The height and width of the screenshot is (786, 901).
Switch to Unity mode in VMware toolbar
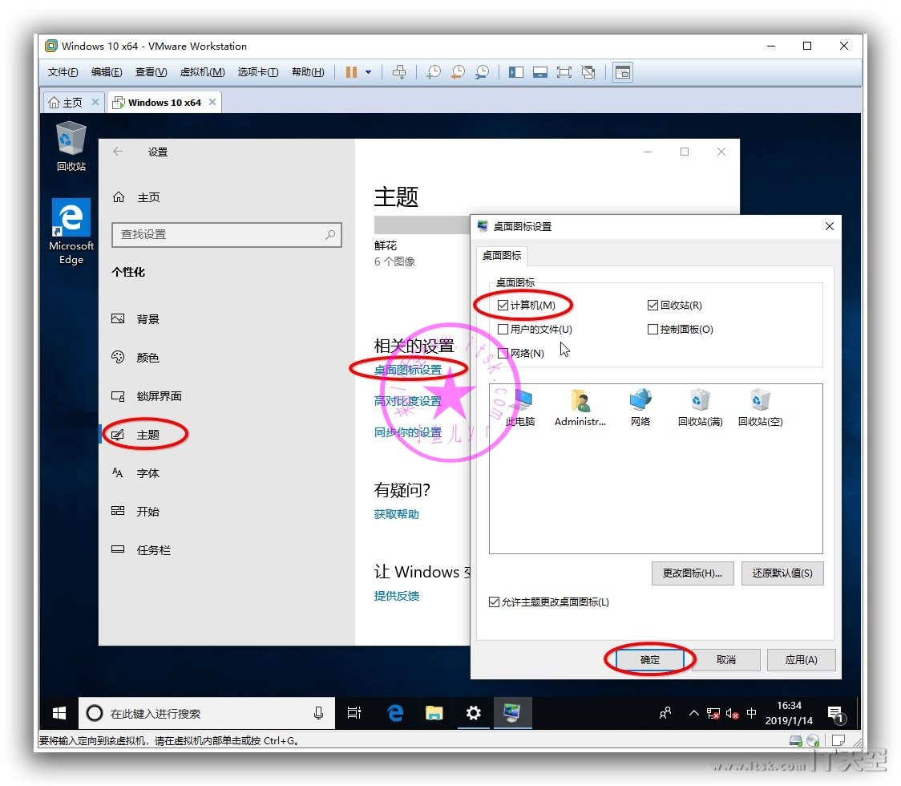pyautogui.click(x=588, y=72)
